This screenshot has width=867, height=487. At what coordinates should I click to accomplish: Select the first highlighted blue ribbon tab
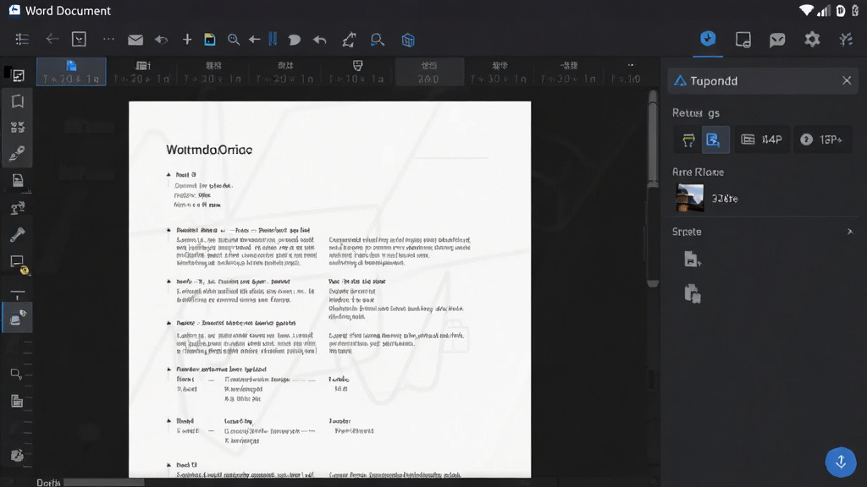click(x=71, y=72)
